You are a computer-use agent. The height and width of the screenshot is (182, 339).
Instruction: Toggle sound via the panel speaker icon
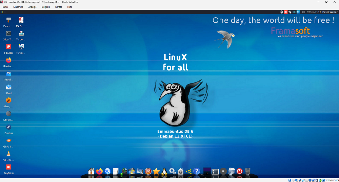pyautogui.click(x=303, y=12)
